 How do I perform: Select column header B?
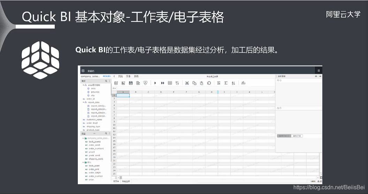136,92
